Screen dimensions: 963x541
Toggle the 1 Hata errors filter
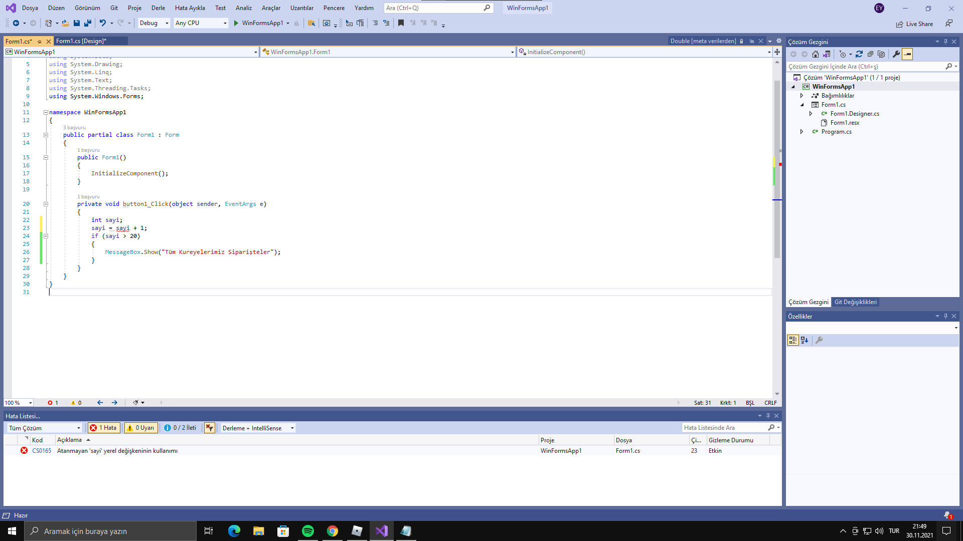[103, 428]
